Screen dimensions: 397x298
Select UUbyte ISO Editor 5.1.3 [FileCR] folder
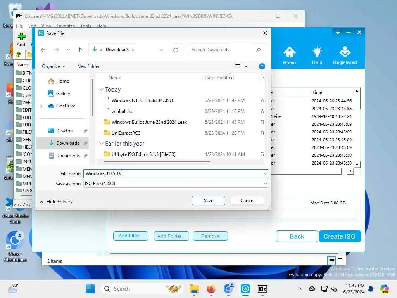pyautogui.click(x=143, y=154)
